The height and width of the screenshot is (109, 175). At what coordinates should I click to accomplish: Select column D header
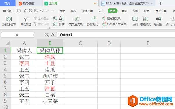click(109, 43)
